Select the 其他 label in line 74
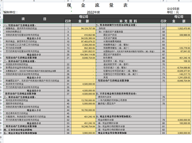The height and width of the screenshot is (143, 192). coord(105,78)
